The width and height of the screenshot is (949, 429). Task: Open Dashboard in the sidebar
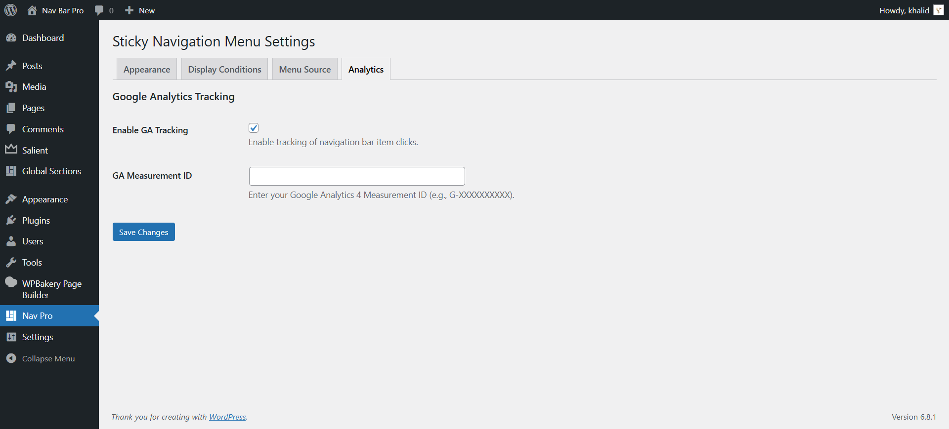click(x=49, y=38)
